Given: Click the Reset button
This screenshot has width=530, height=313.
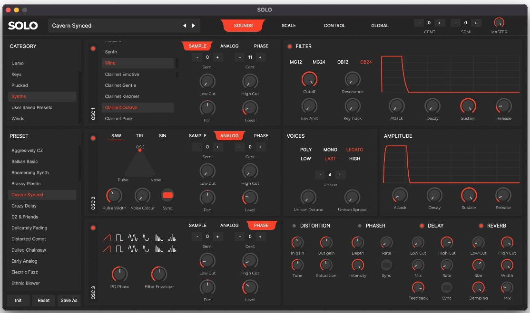Looking at the screenshot, I should (44, 300).
